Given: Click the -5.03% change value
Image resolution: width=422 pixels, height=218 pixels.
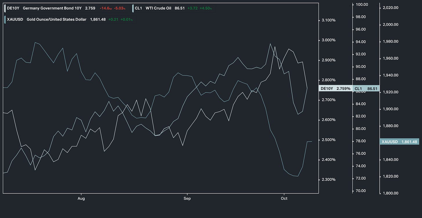Looking at the screenshot, I should 120,8.
